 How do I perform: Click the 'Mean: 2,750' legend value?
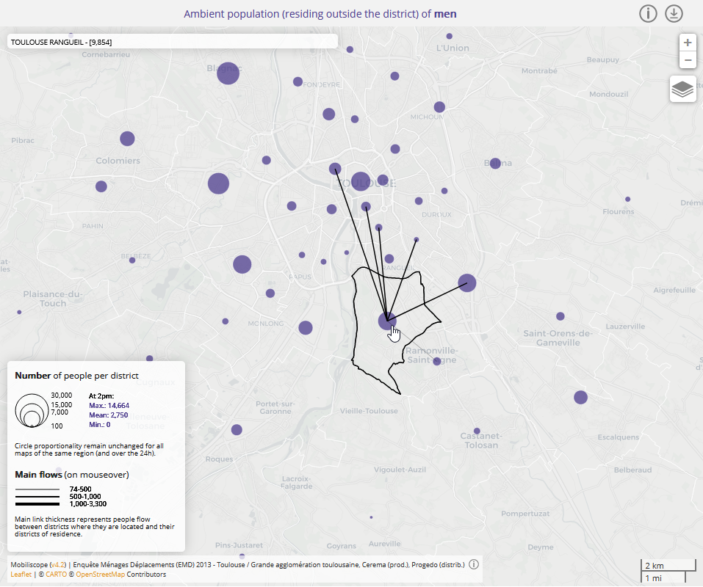(x=109, y=415)
